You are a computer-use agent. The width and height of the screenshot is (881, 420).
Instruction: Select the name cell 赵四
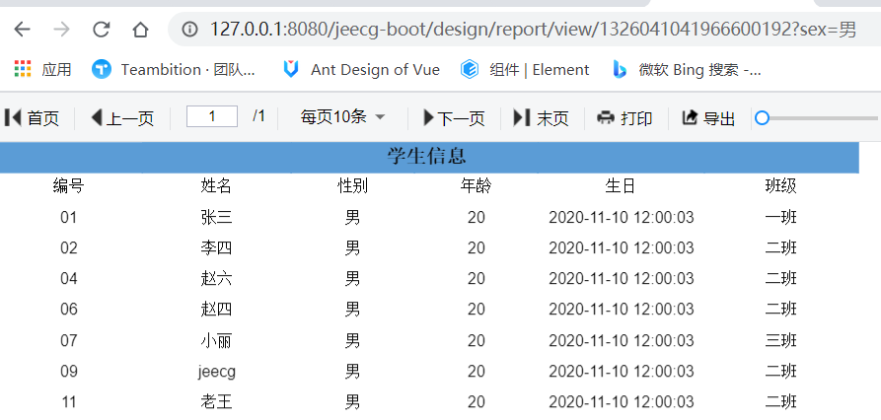(x=216, y=309)
